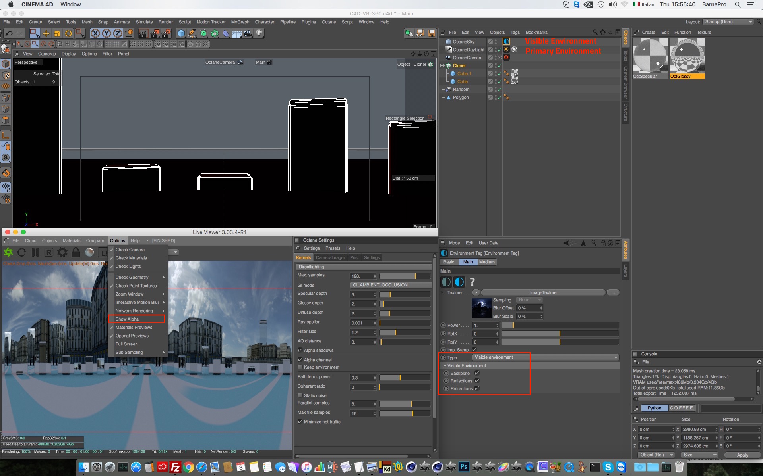Enable the Static noise checkbox

(300, 395)
